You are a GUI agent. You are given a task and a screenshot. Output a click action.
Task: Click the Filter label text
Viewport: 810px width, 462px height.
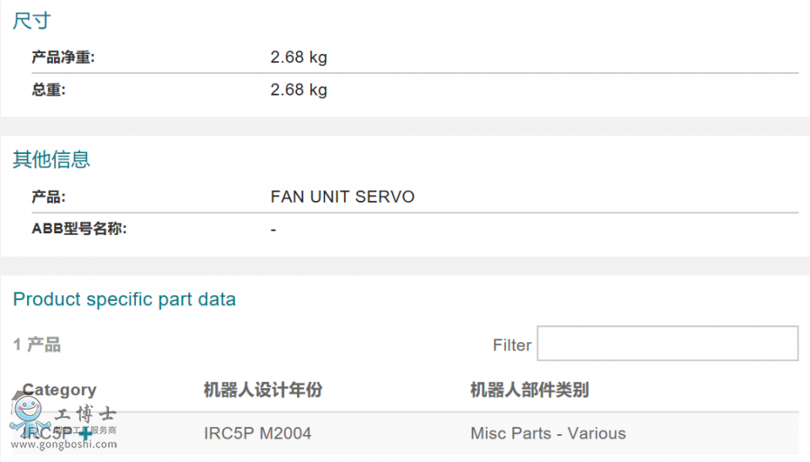point(512,345)
